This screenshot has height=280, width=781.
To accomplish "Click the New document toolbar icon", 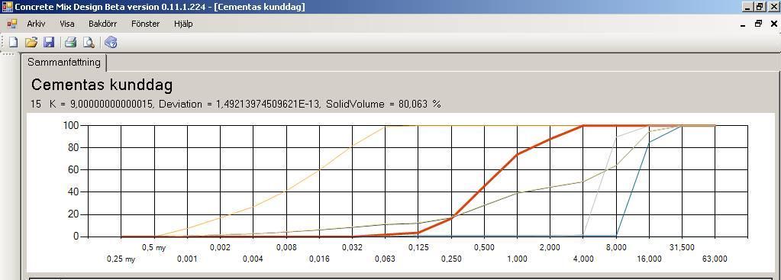I will click(13, 43).
